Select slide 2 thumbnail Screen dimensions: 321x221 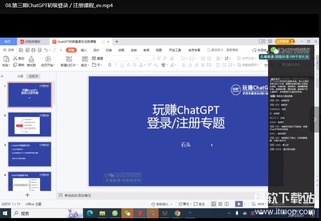(x=30, y=124)
